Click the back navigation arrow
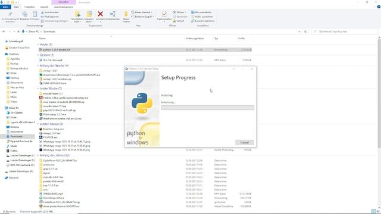Viewport: 381px width, 214px height. pyautogui.click(x=4, y=32)
